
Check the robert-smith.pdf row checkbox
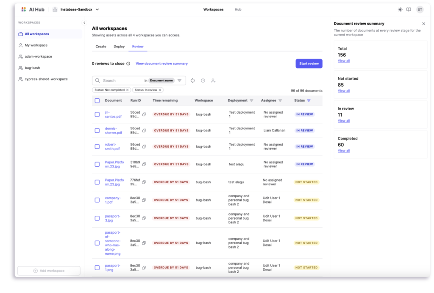(97, 147)
